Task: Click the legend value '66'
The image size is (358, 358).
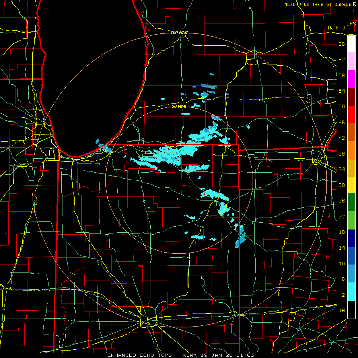Action: pos(342,44)
